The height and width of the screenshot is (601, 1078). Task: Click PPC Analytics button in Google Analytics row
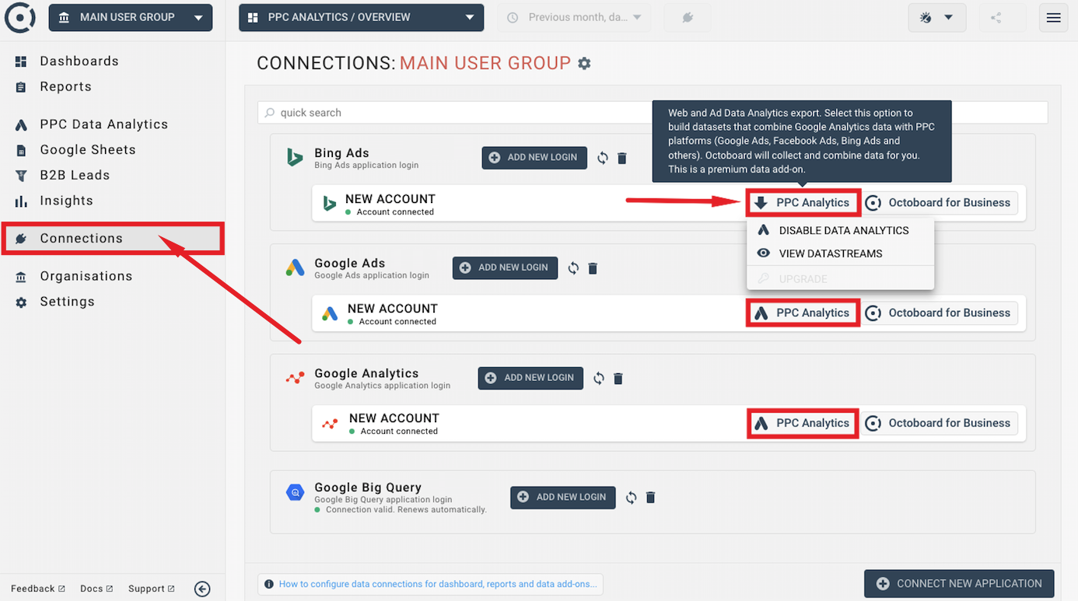pyautogui.click(x=803, y=424)
